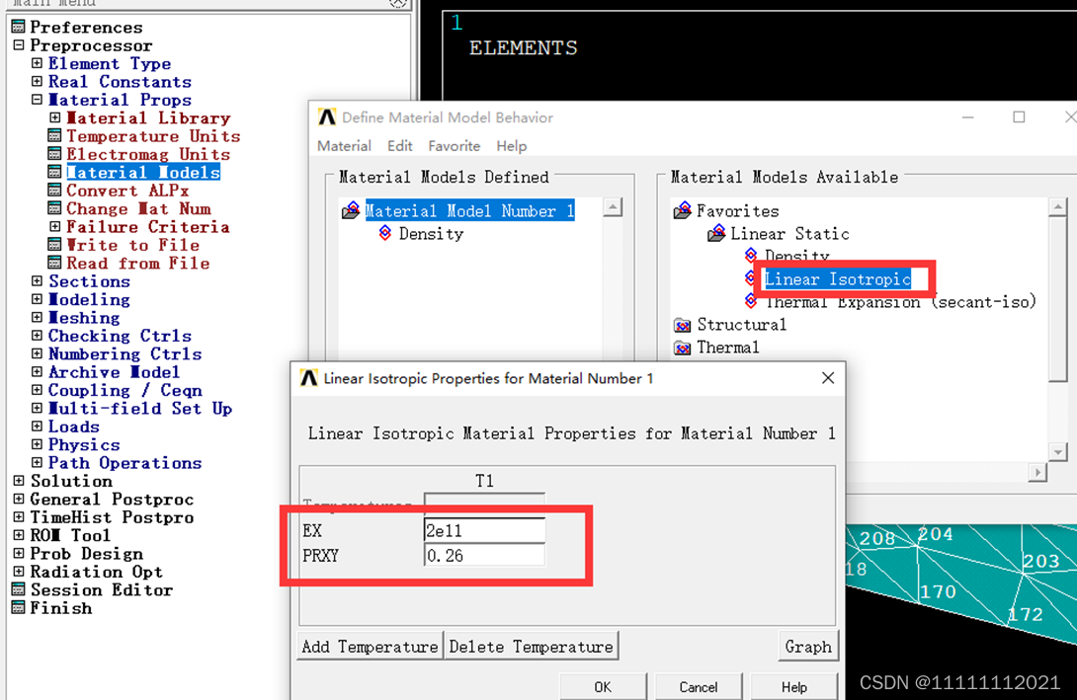Click the Session Editor icon
The image size is (1077, 700).
pos(18,590)
